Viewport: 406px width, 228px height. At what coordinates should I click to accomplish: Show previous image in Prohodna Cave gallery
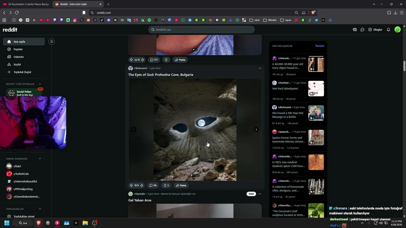click(134, 130)
